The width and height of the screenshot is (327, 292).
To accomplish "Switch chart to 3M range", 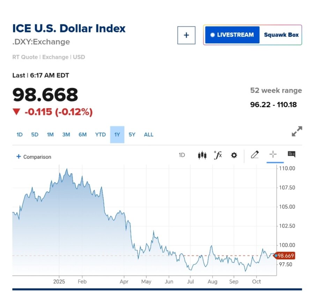I will (x=66, y=135).
